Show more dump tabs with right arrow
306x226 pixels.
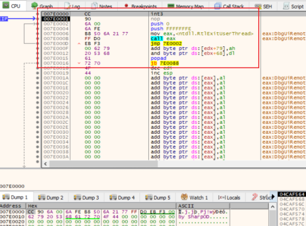[x=273, y=197]
